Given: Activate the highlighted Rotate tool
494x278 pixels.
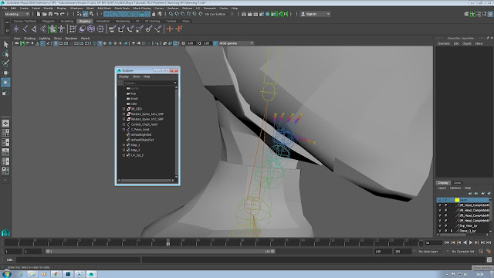Looking at the screenshot, I should [5, 83].
